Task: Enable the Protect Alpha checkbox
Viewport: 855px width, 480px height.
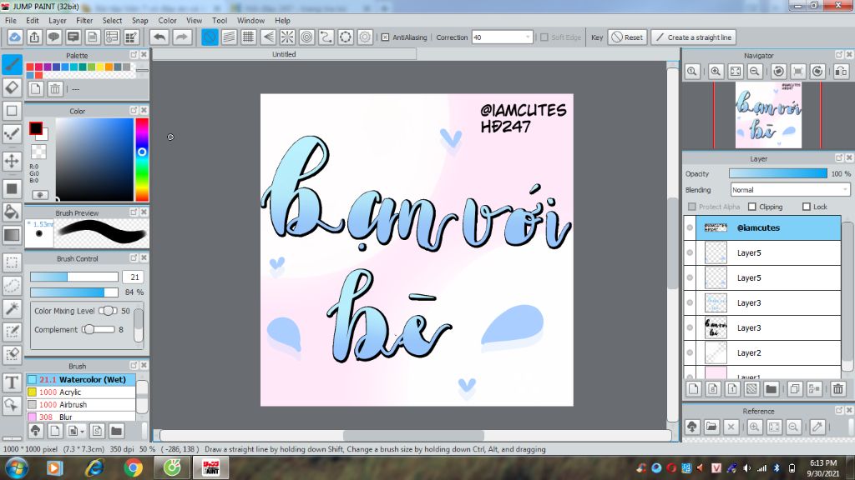Action: click(x=692, y=207)
